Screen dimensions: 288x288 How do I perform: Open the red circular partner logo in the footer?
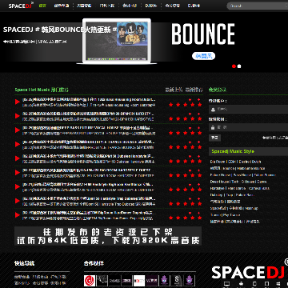[x=90, y=281]
